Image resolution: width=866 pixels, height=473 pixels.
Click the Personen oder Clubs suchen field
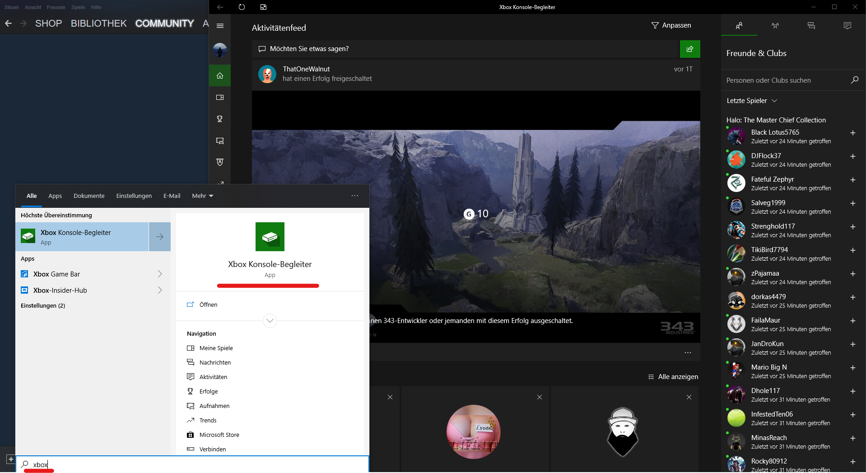786,80
